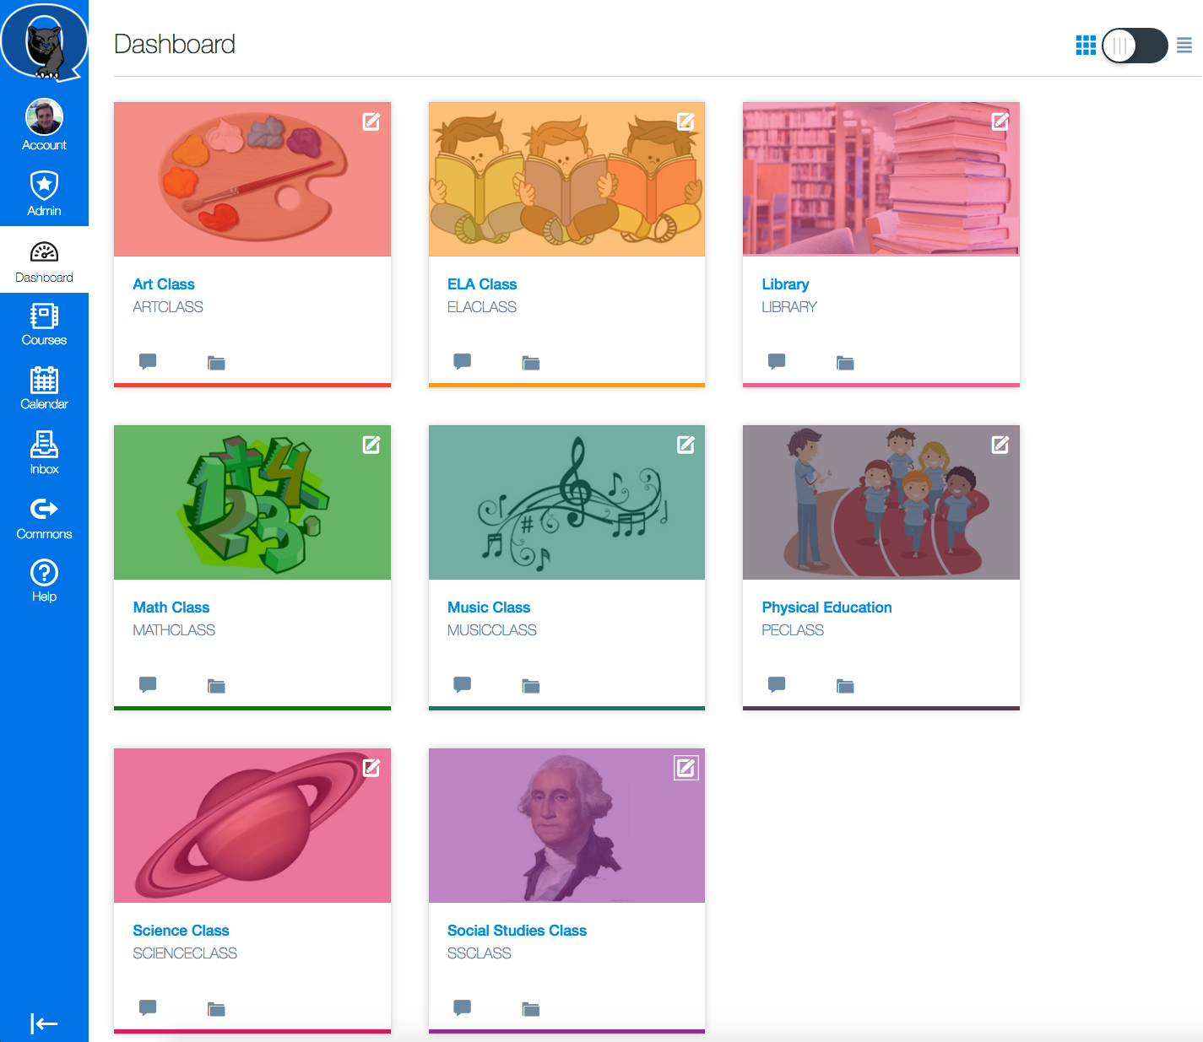Open the Music Class course
Viewport: 1203px width, 1042px height.
pyautogui.click(x=489, y=607)
